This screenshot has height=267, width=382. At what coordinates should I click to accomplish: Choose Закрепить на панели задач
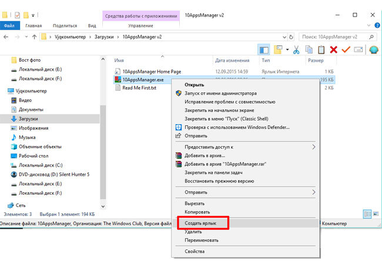(x=246, y=173)
